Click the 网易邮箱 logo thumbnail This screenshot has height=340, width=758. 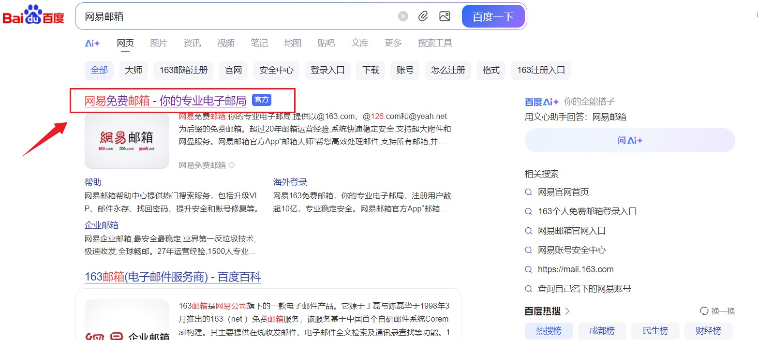click(127, 141)
